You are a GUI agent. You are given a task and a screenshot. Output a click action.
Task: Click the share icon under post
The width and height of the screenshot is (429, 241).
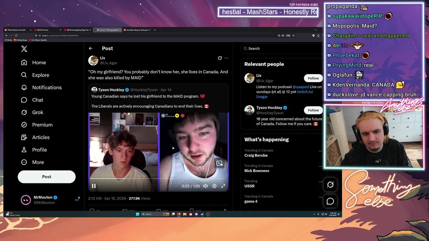tap(225, 211)
